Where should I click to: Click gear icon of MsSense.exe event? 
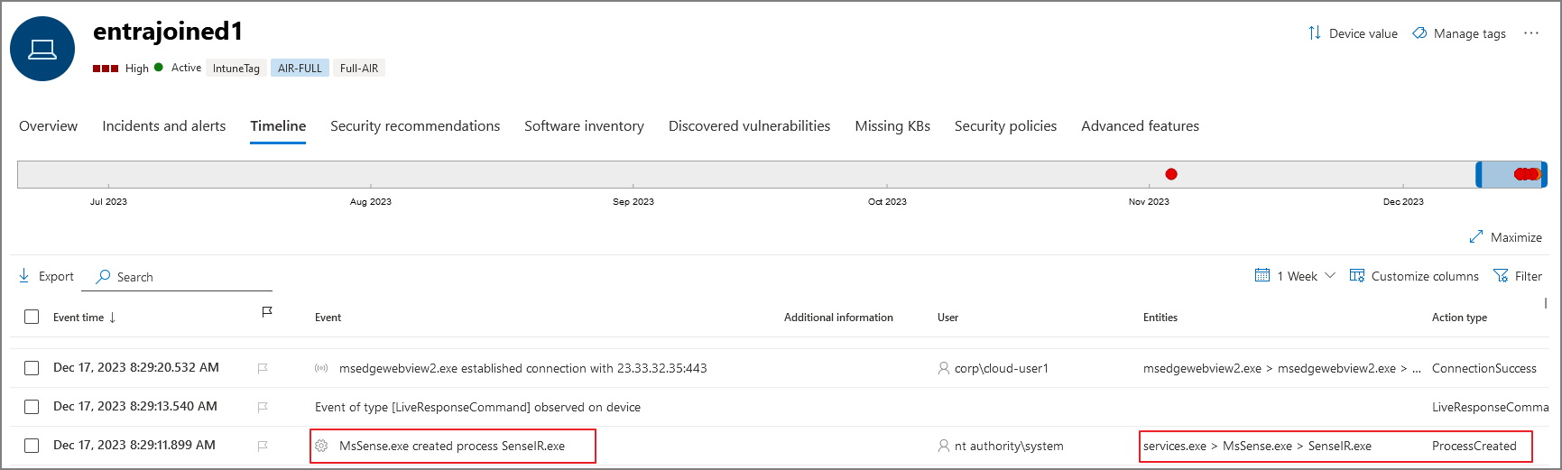click(x=321, y=446)
